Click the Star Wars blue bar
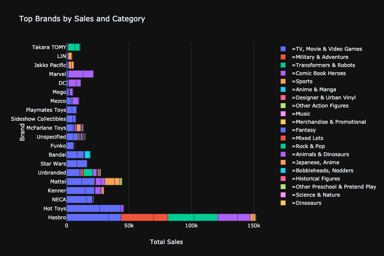 76,163
